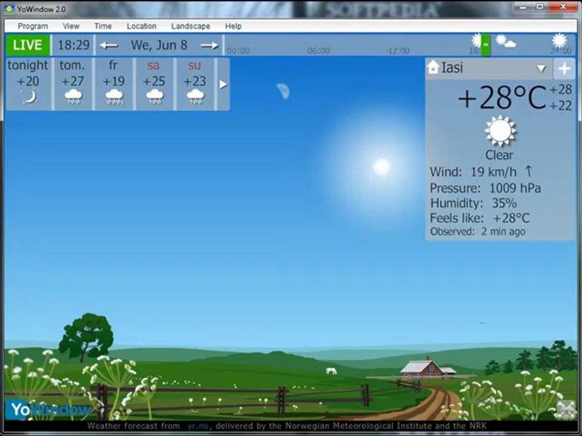Click the Feels like: +28°C text
This screenshot has height=436, width=582.
(479, 218)
